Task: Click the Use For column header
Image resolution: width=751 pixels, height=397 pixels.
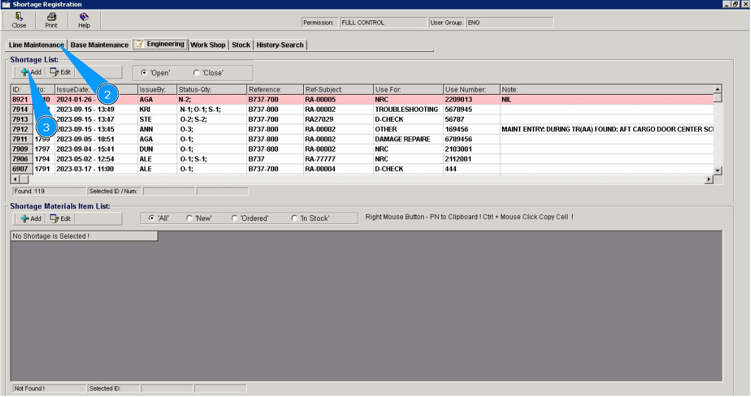Action: [x=409, y=90]
